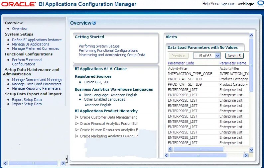
Task: Open Export Setup Data link
Action: (27, 100)
